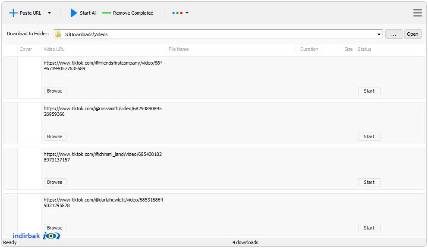Select the rosssmith TikTok URL text
Viewport: 428px width, 248px height.
[103, 111]
